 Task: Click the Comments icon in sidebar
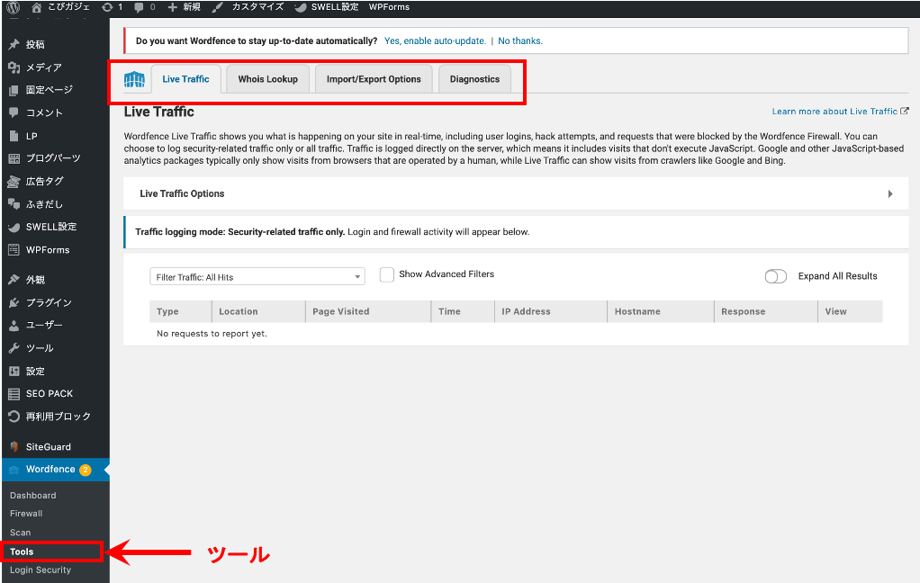(x=14, y=112)
